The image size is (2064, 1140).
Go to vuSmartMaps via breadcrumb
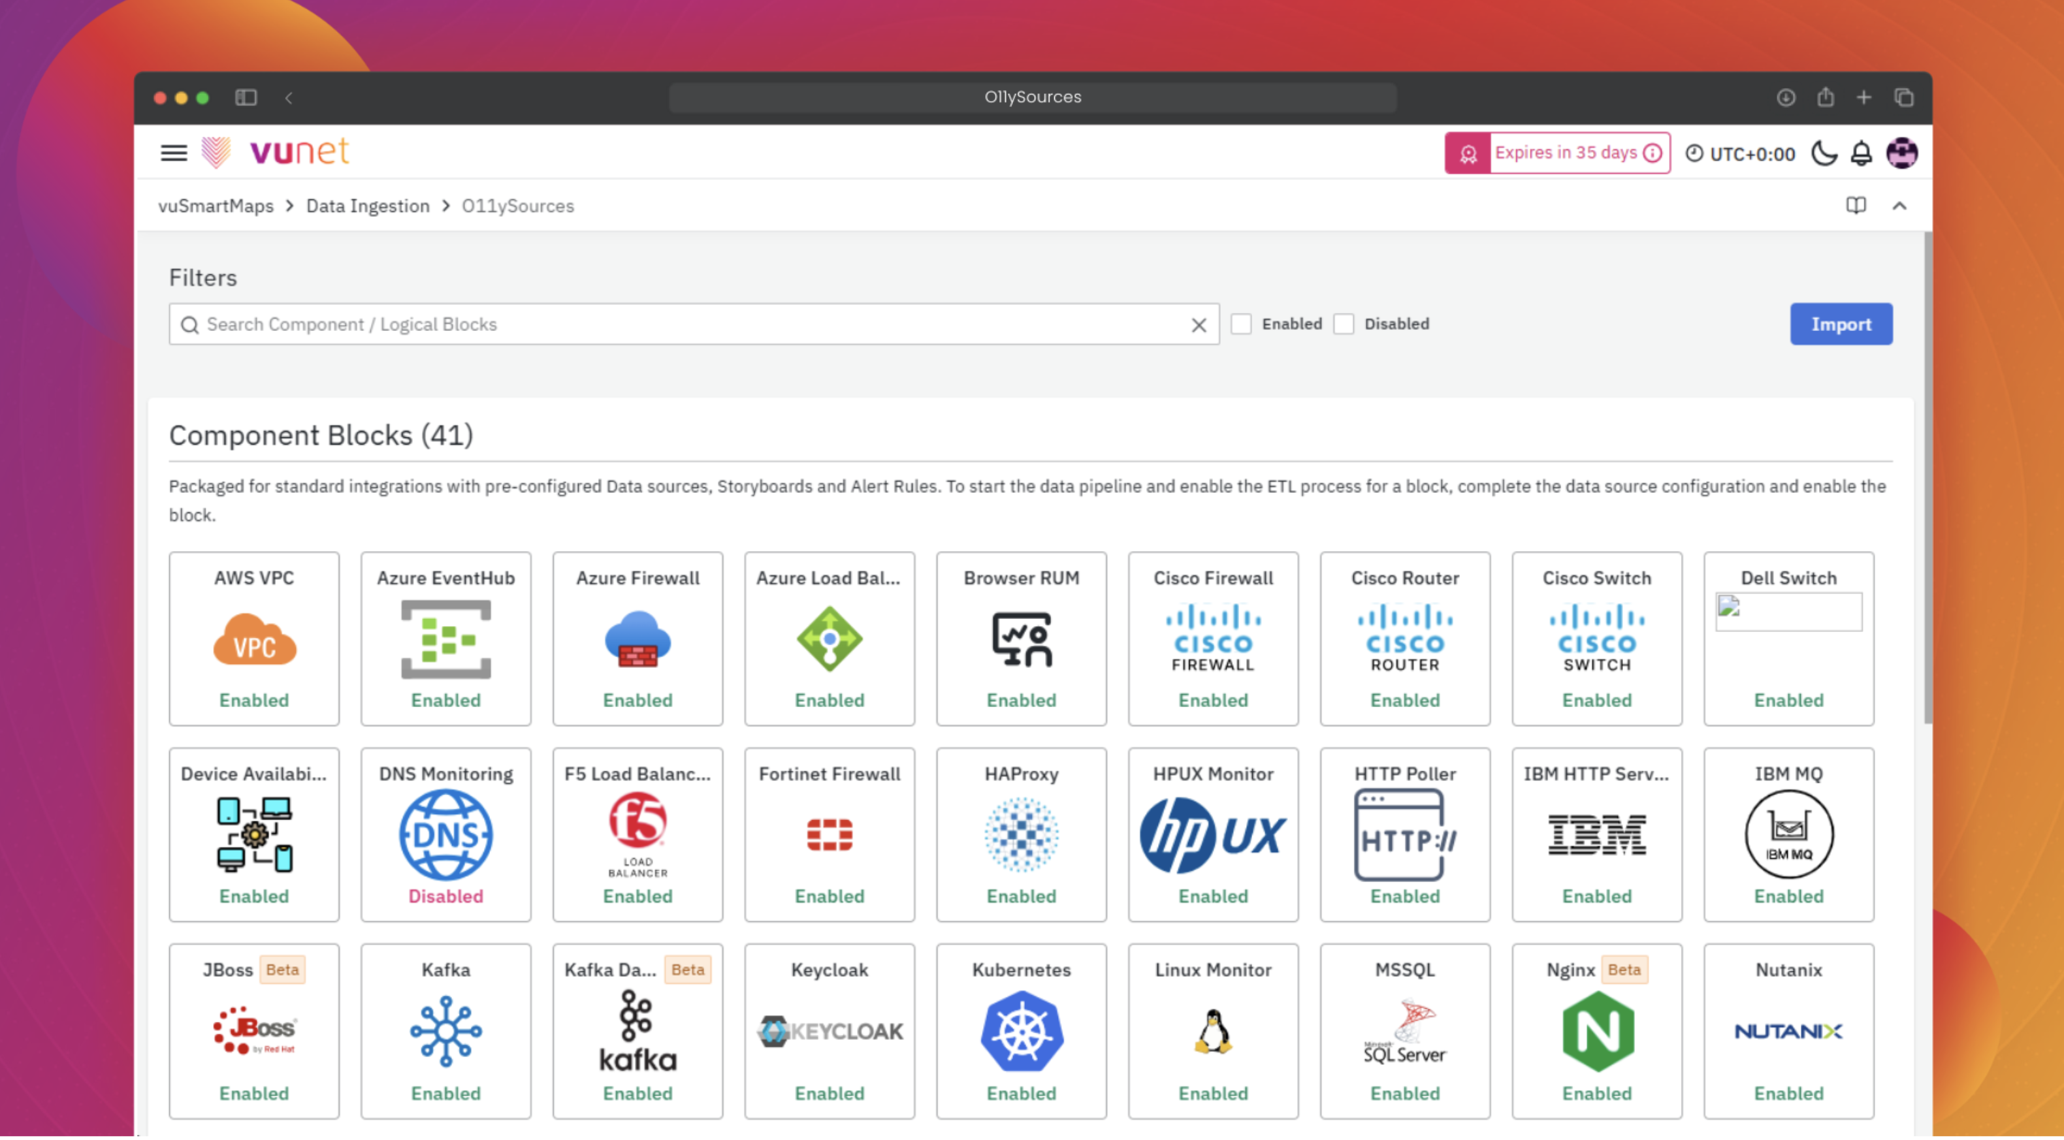coord(216,206)
